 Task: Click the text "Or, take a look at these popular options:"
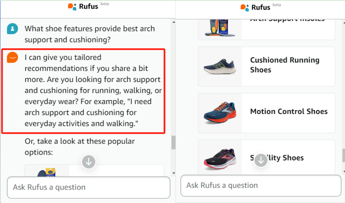(x=80, y=146)
